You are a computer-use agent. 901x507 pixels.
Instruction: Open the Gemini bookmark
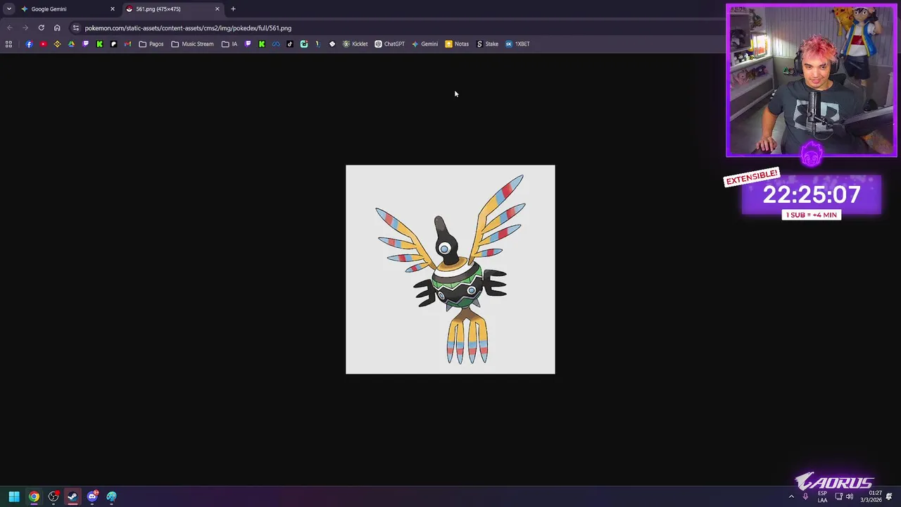pos(424,44)
